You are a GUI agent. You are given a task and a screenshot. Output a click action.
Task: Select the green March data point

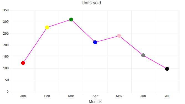[x=71, y=20]
